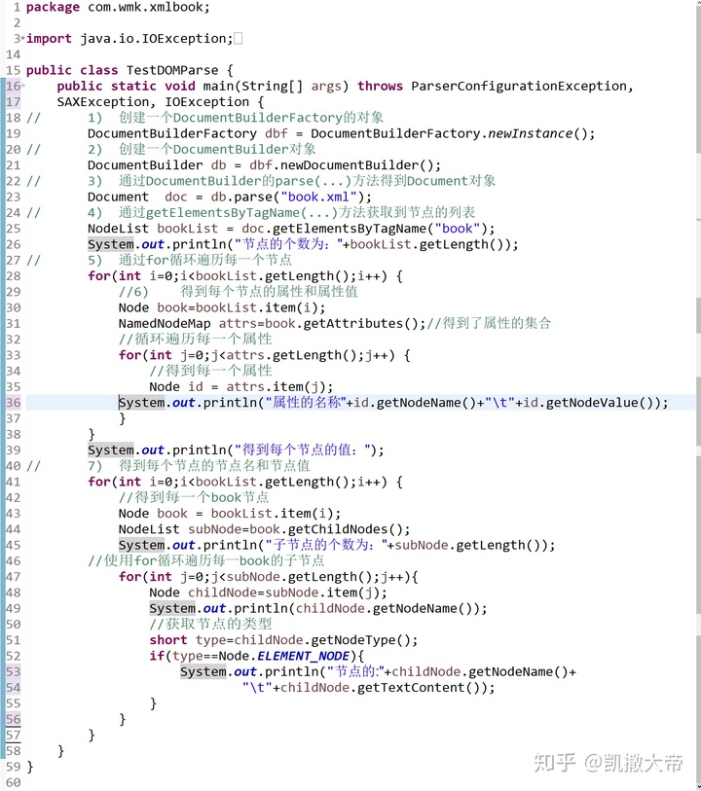The height and width of the screenshot is (791, 701).
Task: Click the class name TestDOMParse
Action: pyautogui.click(x=172, y=70)
